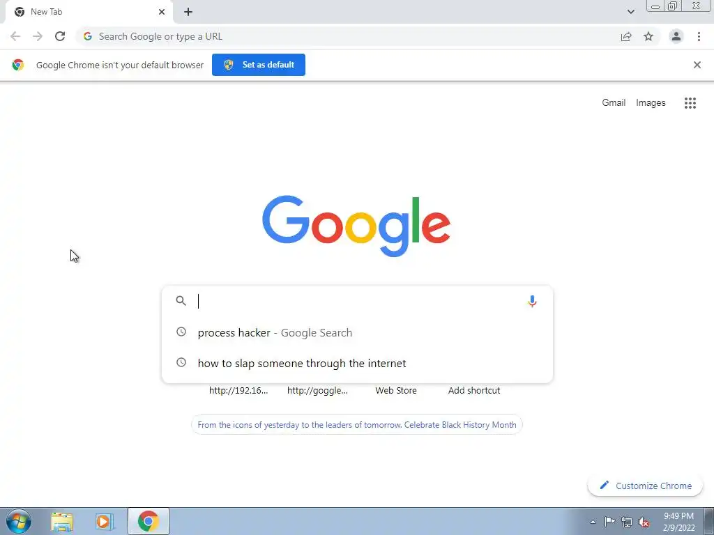
Task: Select how to slap someone suggestion
Action: point(358,363)
